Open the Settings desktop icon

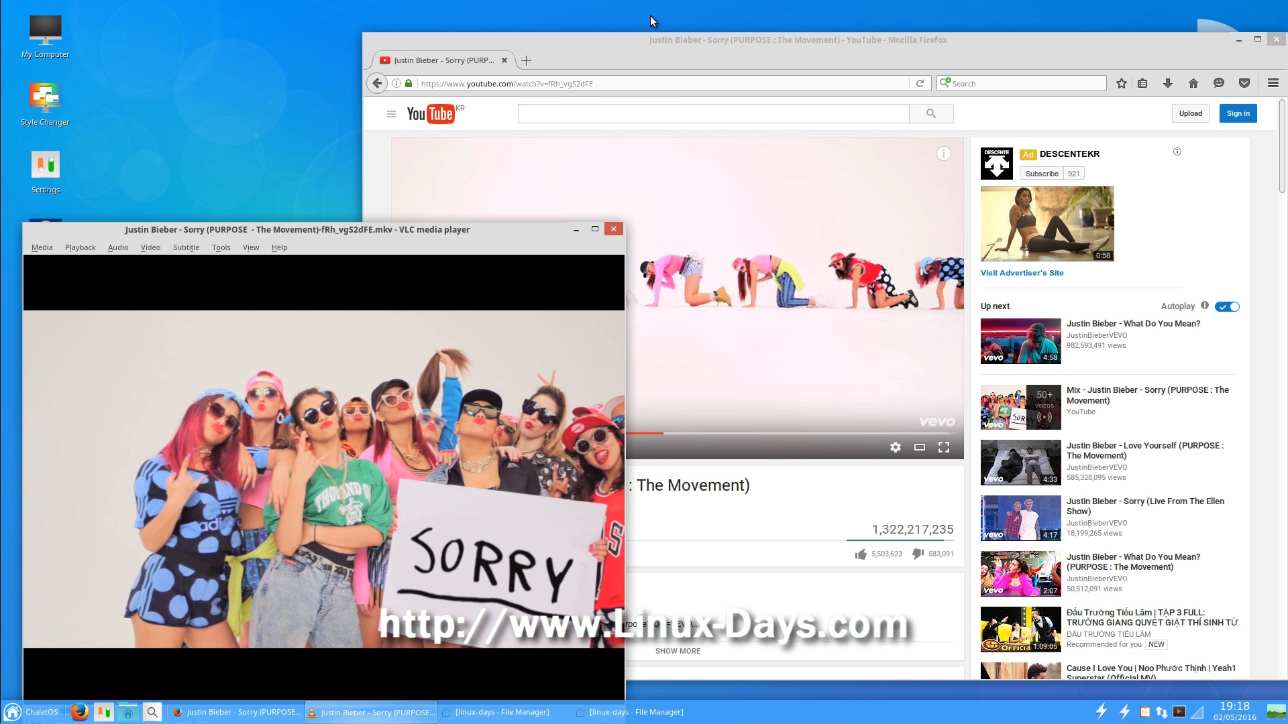(x=45, y=172)
